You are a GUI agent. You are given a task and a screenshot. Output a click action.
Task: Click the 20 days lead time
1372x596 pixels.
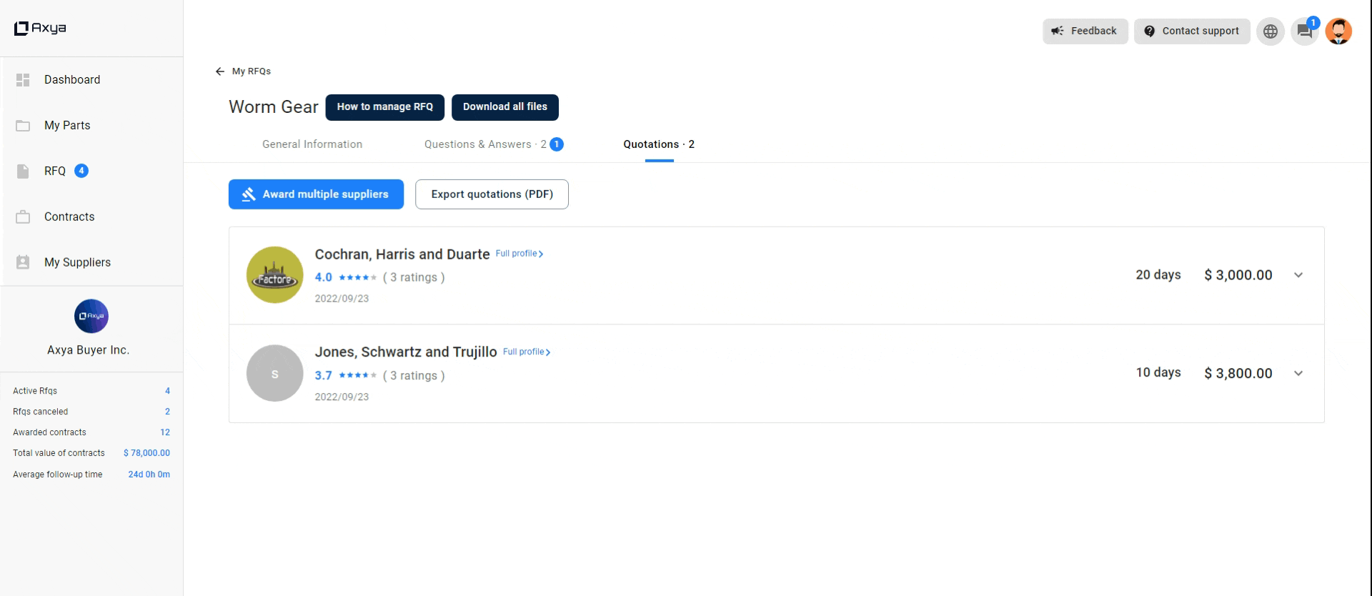1158,275
